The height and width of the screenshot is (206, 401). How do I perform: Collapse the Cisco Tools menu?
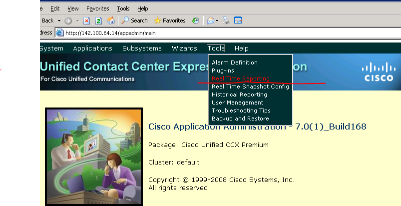(x=216, y=48)
